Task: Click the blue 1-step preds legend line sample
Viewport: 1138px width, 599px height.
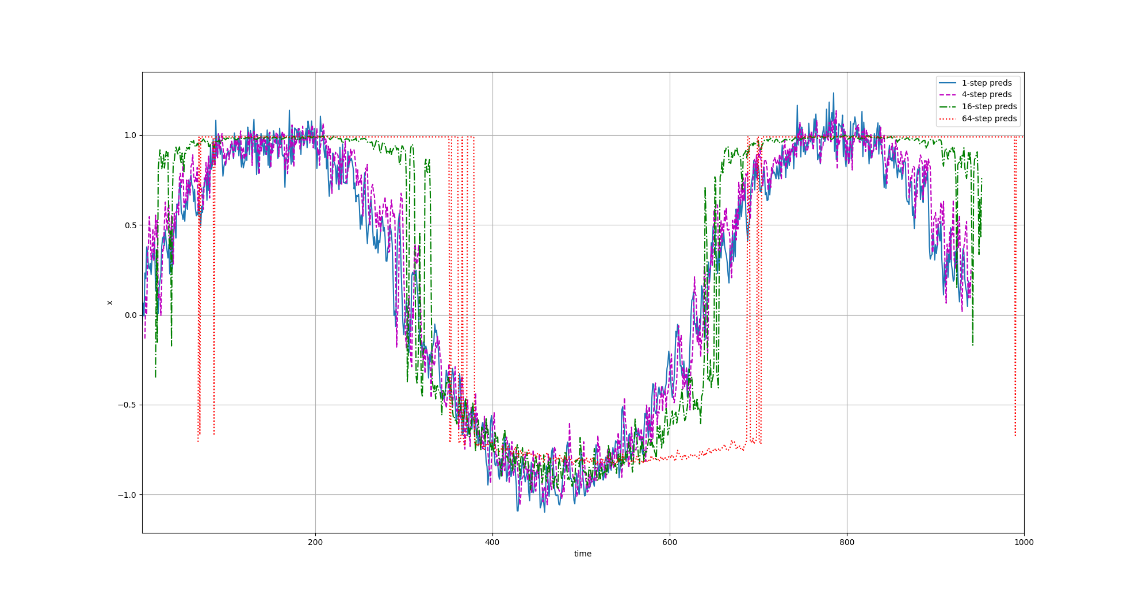Action: click(948, 83)
